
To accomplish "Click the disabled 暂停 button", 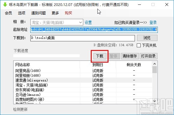I will 114,56.
